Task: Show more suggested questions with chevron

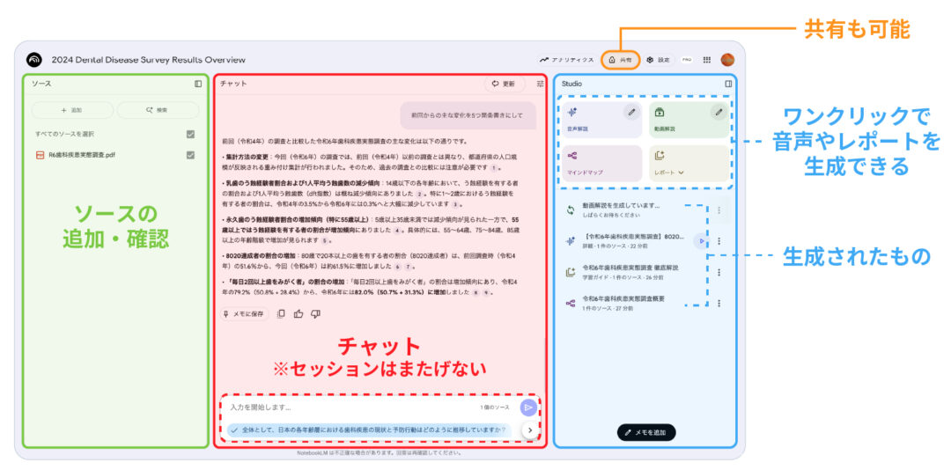Action: pyautogui.click(x=528, y=430)
